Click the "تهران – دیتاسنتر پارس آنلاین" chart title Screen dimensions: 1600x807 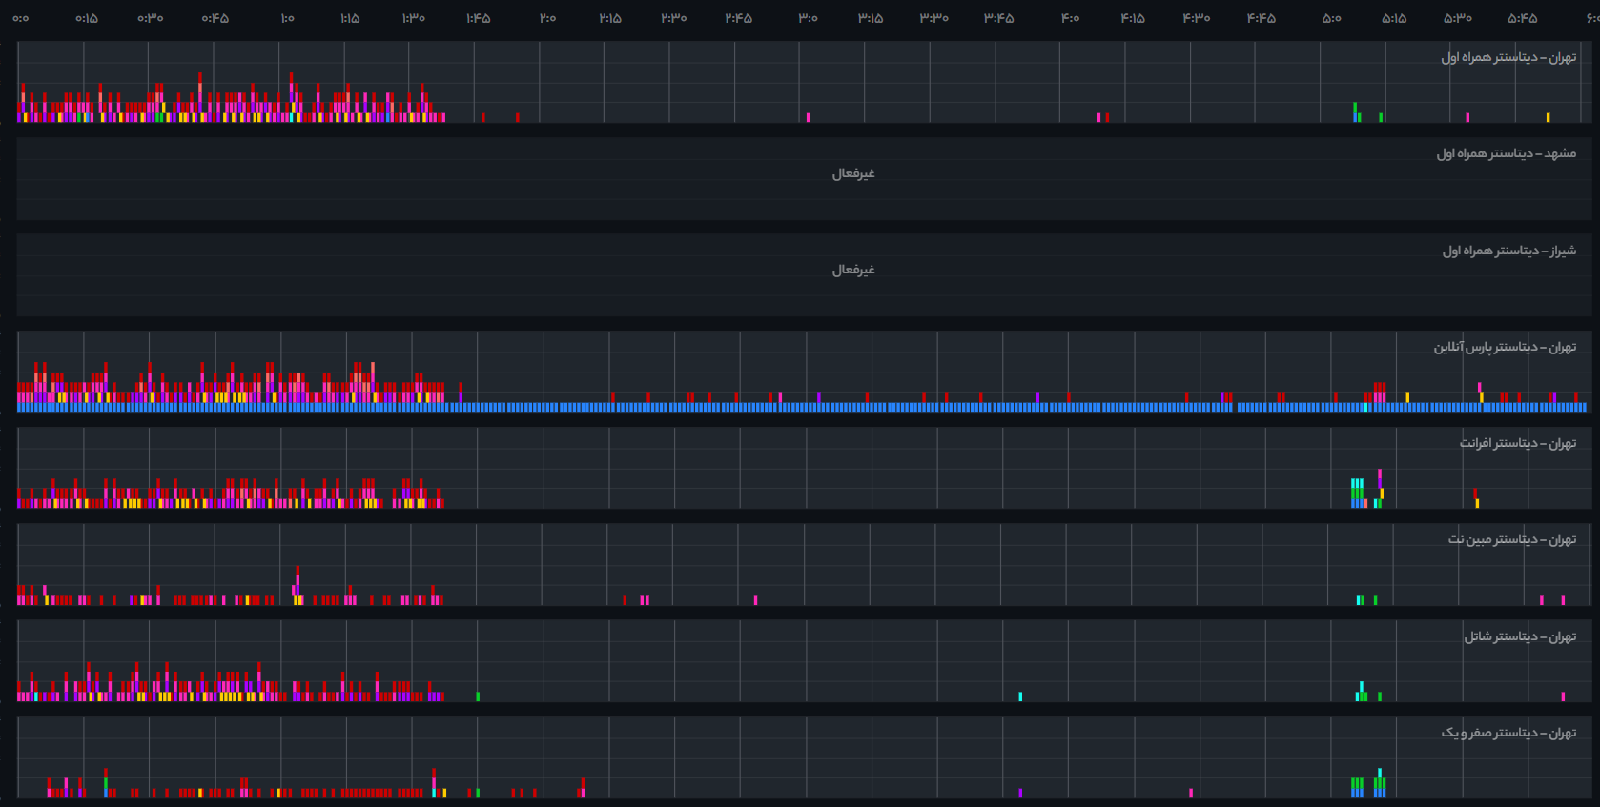pos(1505,348)
